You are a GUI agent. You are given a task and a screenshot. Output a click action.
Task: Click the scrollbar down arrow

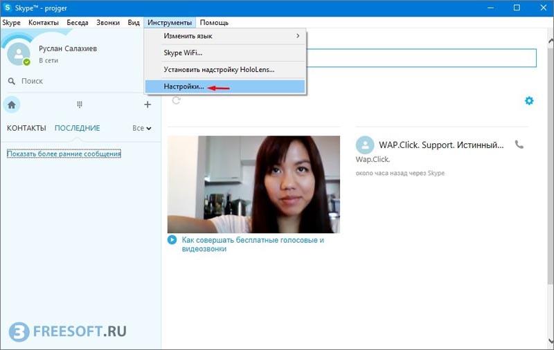pos(551,341)
